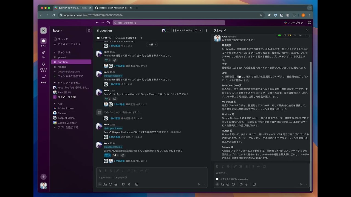
Task: Click the canvas を追加する tab
Action: pos(126,38)
